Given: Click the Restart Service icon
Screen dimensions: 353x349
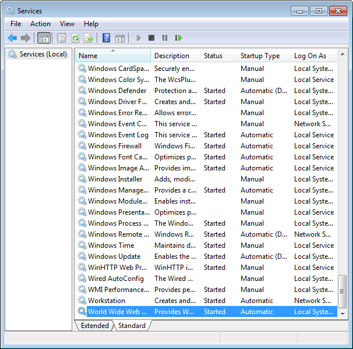Looking at the screenshot, I should pyautogui.click(x=178, y=38).
